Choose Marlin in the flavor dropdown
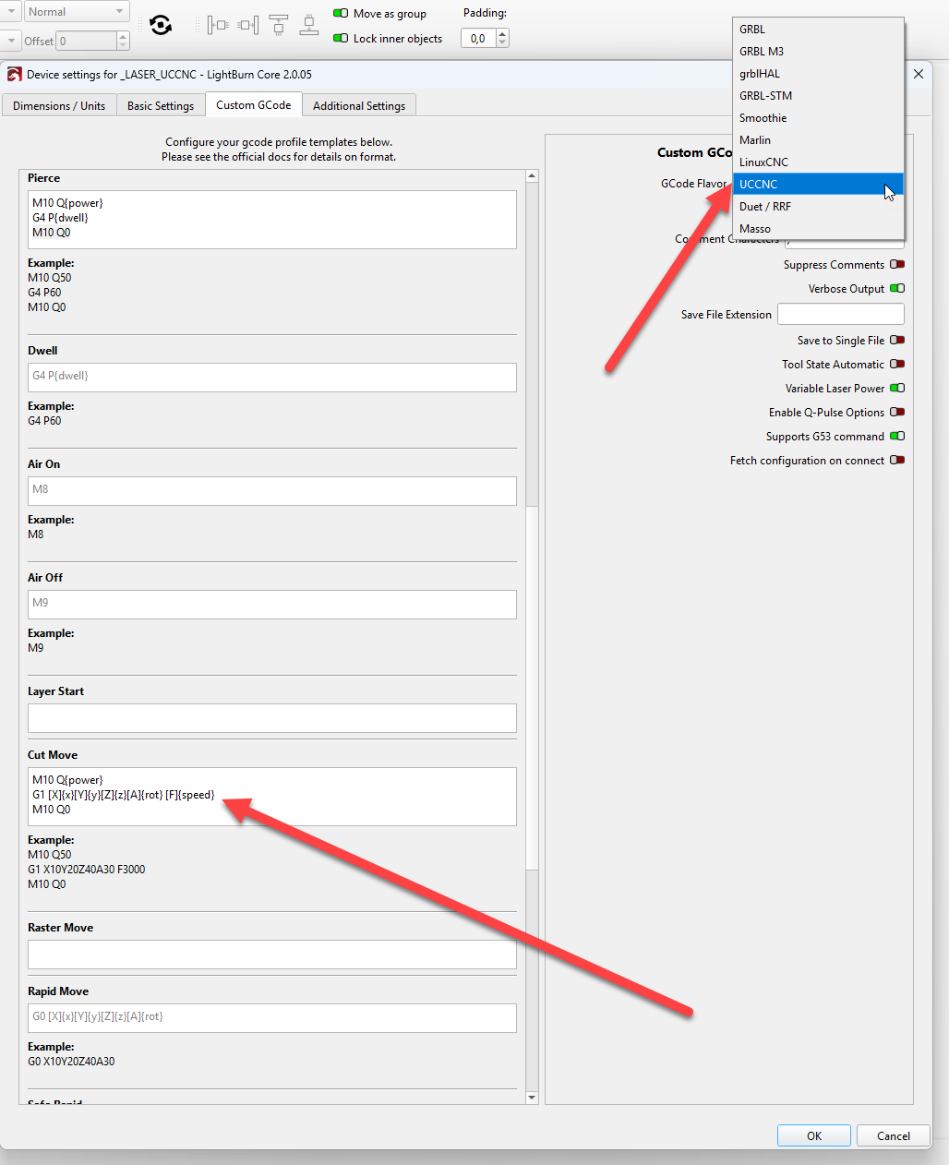The width and height of the screenshot is (949, 1165). (x=817, y=140)
